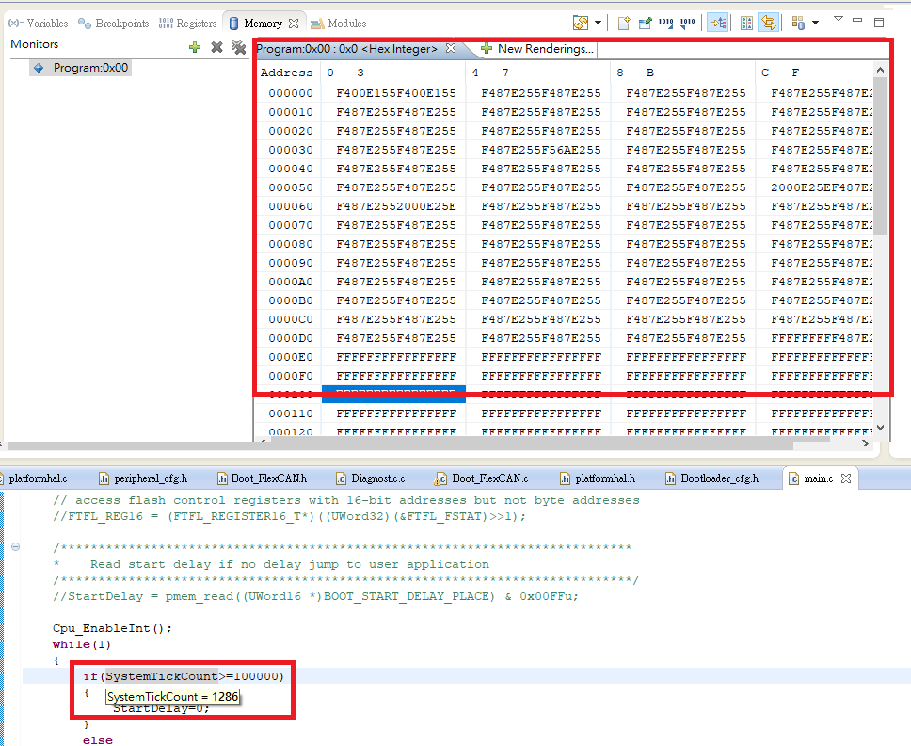Click the horizontal scroll-right arrow
The image size is (911, 746).
click(x=866, y=443)
